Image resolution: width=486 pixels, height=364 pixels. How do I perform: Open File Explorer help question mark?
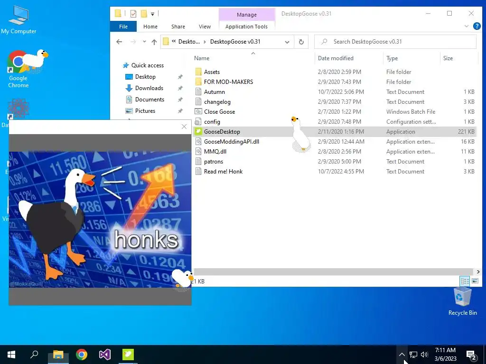click(x=477, y=27)
